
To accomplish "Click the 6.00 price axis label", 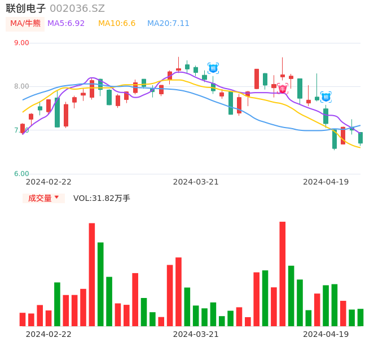I will point(21,174).
